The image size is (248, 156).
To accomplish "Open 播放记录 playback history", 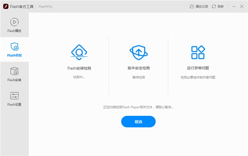I will click(x=199, y=7).
